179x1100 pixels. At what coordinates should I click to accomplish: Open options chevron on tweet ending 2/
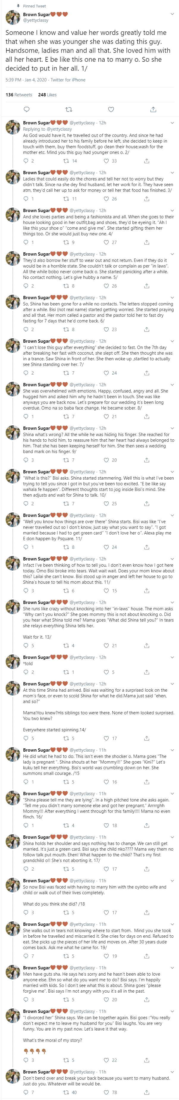click(172, 123)
